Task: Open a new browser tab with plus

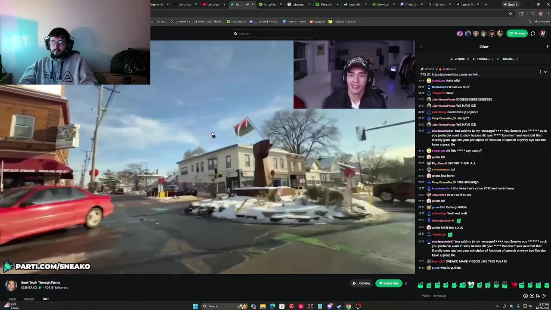Action: click(x=486, y=4)
